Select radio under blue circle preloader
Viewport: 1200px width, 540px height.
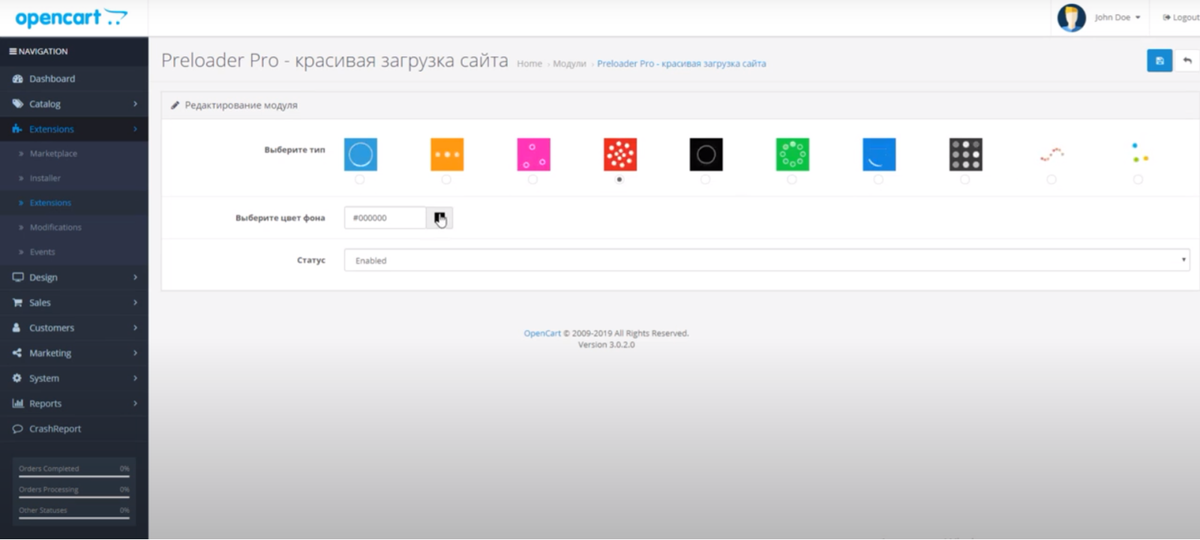[360, 180]
